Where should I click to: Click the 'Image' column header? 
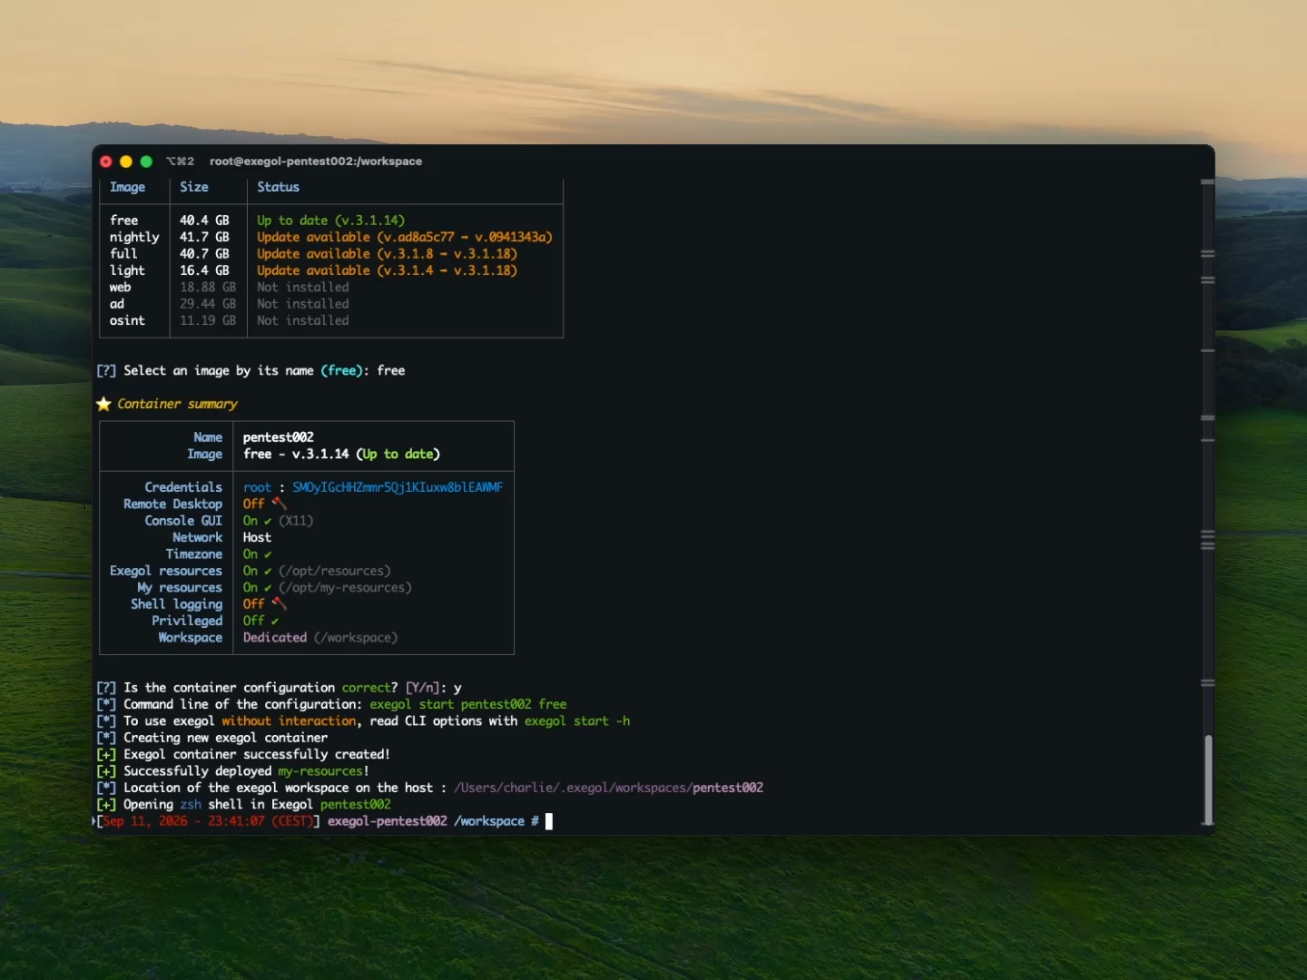click(x=127, y=187)
